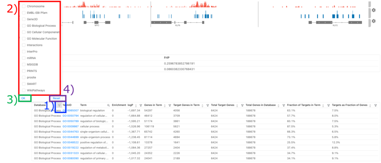Tick the miRNA checkbox
The width and height of the screenshot is (381, 163).
click(x=23, y=58)
